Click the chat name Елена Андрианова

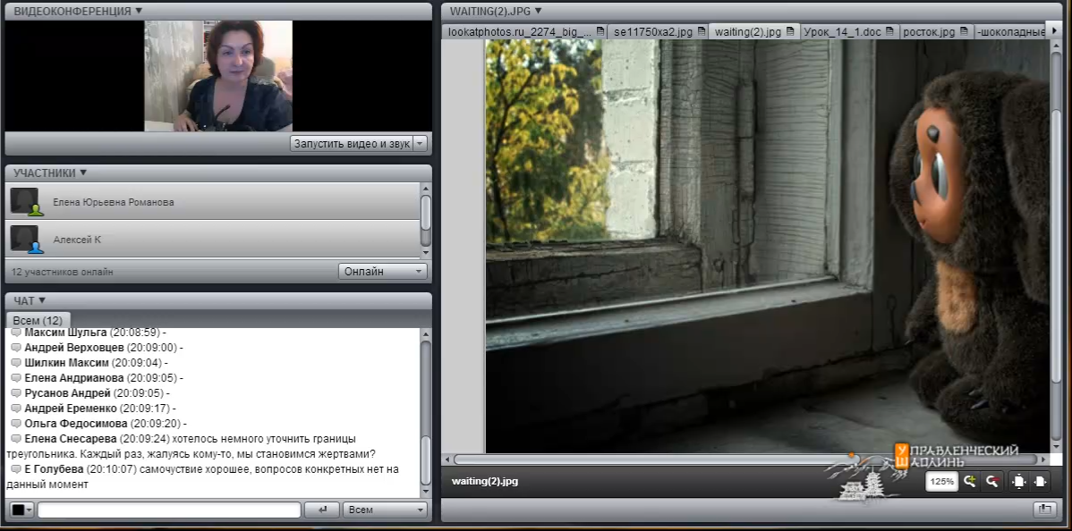tap(74, 378)
